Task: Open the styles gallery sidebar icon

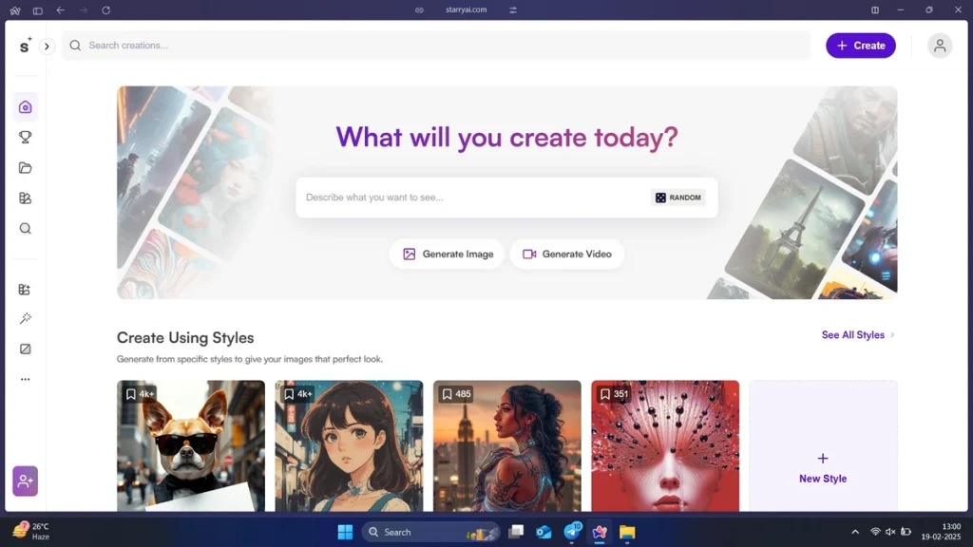Action: click(25, 198)
